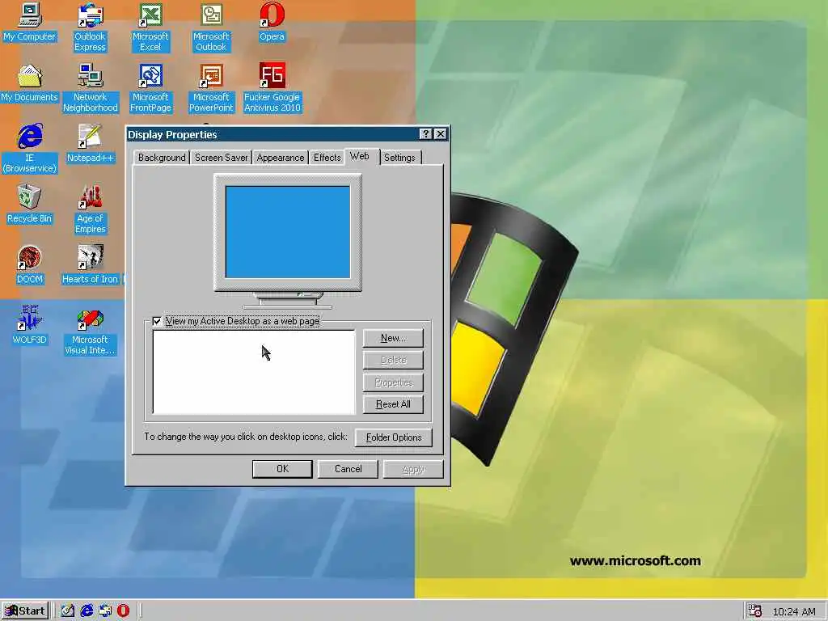Launch Internet Explorer from Quick Launch bar
828x621 pixels.
(87, 611)
